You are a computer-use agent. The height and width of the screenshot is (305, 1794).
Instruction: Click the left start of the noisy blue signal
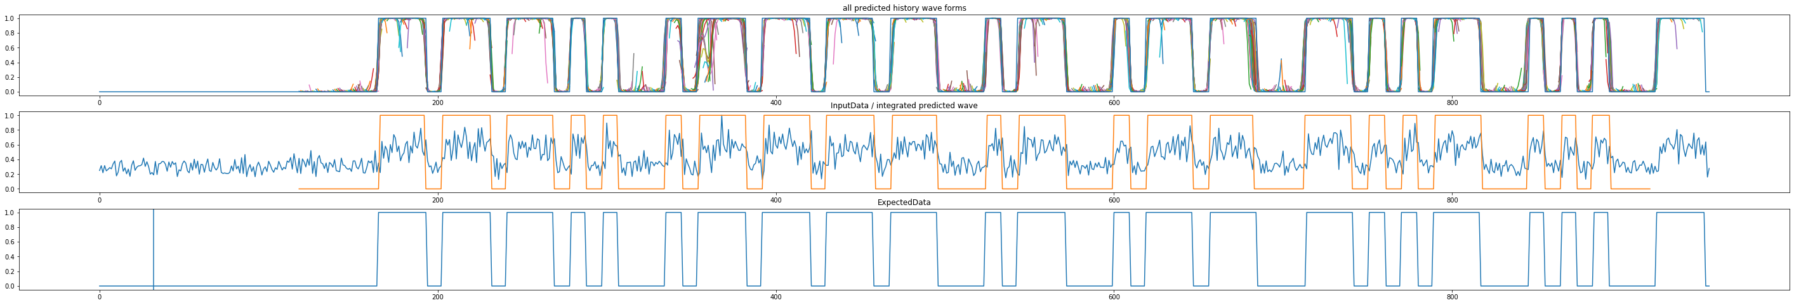click(100, 169)
